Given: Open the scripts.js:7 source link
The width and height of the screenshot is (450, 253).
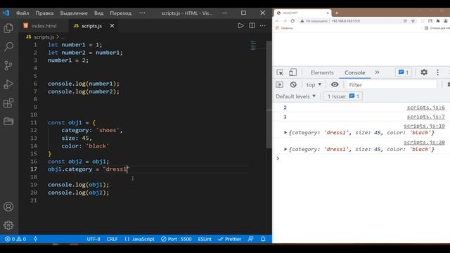Looking at the screenshot, I should click(x=425, y=117).
